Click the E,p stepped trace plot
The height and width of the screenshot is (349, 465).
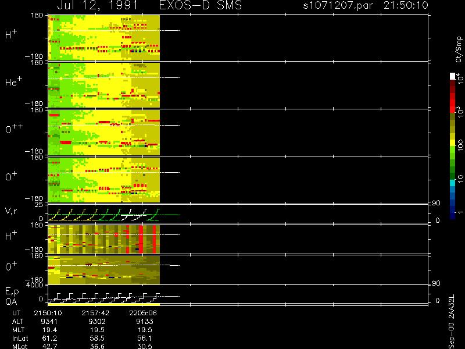point(113,297)
